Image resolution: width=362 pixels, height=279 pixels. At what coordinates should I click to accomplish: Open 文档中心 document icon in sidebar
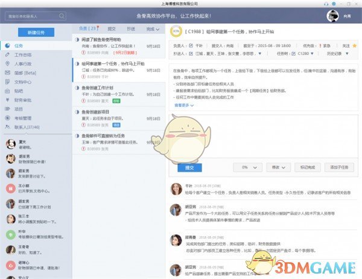click(x=7, y=82)
